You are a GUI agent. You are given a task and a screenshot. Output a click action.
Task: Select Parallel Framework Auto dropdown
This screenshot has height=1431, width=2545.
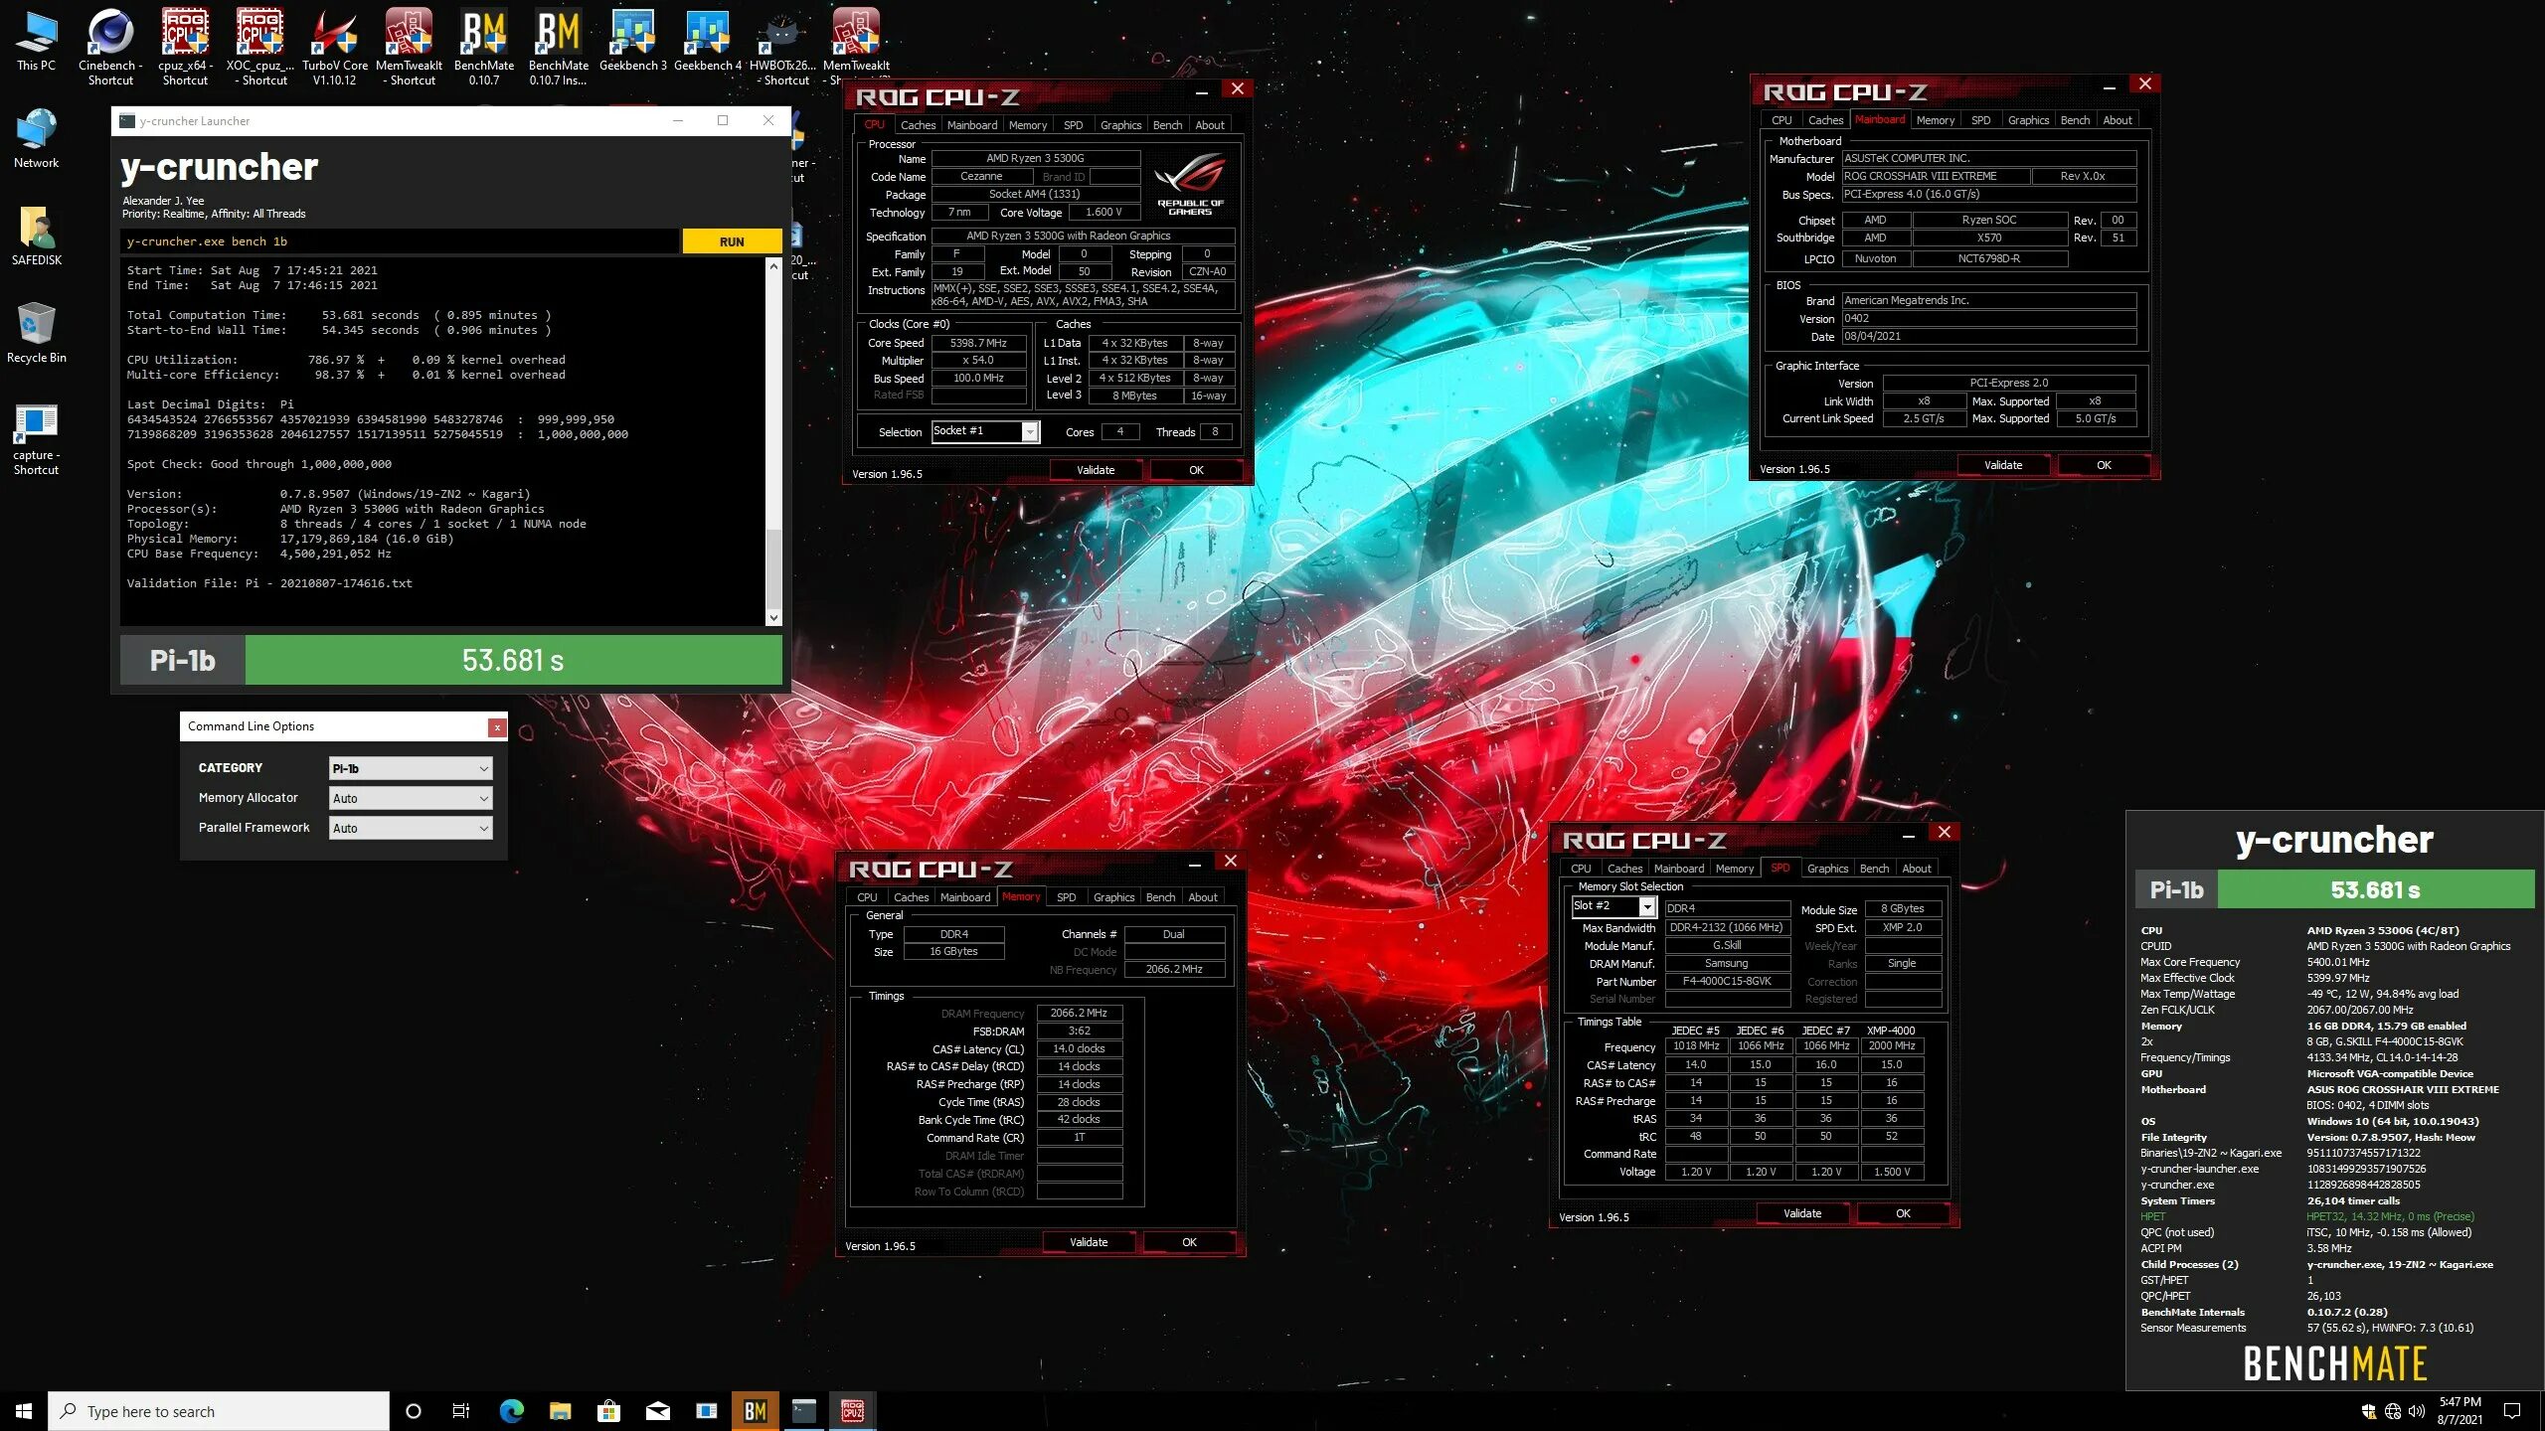pyautogui.click(x=409, y=827)
